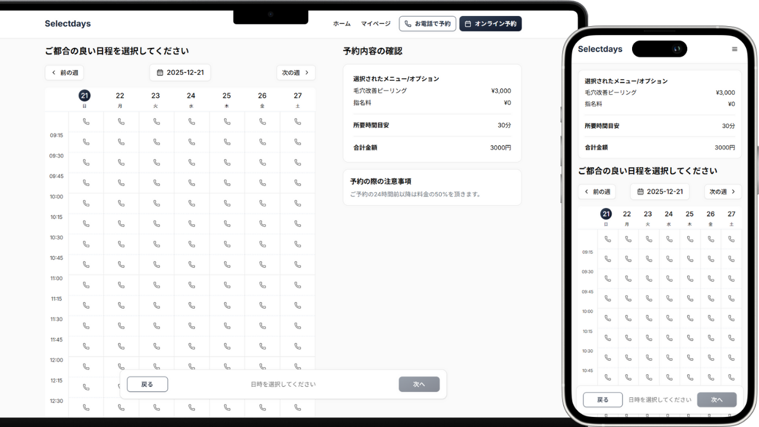
Task: Tap the Selectdays logo on the phone
Action: pyautogui.click(x=600, y=49)
